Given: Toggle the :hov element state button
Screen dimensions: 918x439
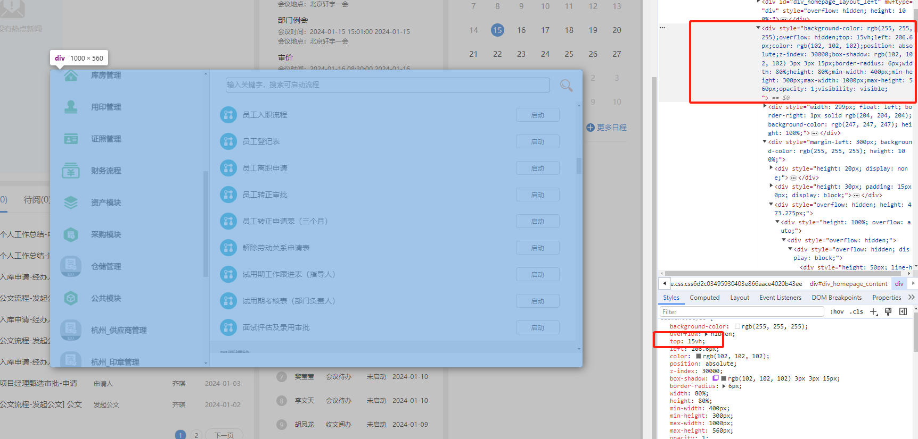Looking at the screenshot, I should 837,312.
